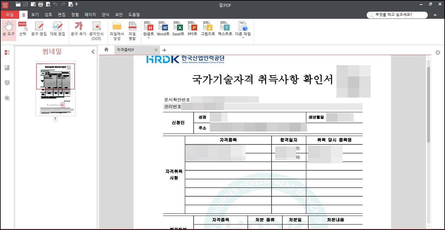Open the 파일 menu
Viewport: 445px width, 230px height.
pyautogui.click(x=10, y=15)
